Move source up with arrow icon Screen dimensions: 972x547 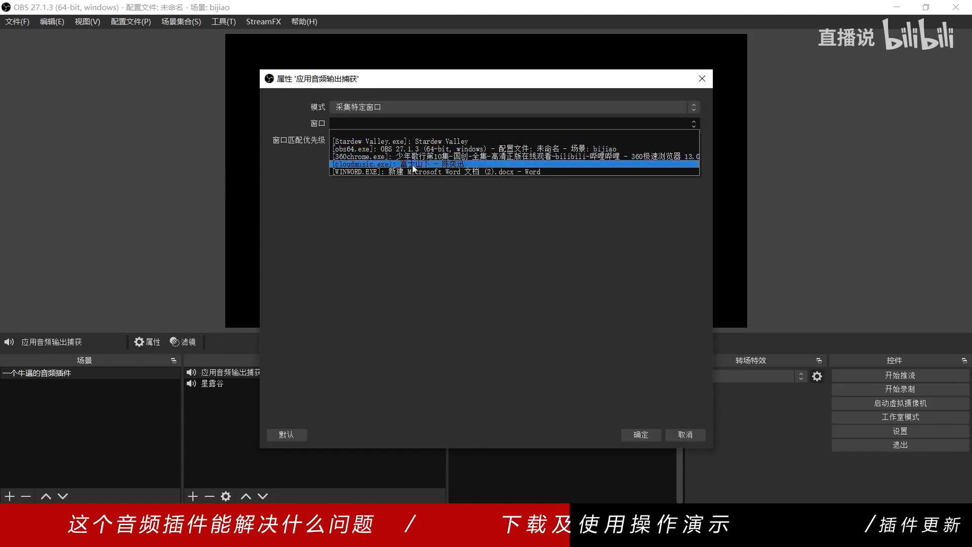(246, 496)
